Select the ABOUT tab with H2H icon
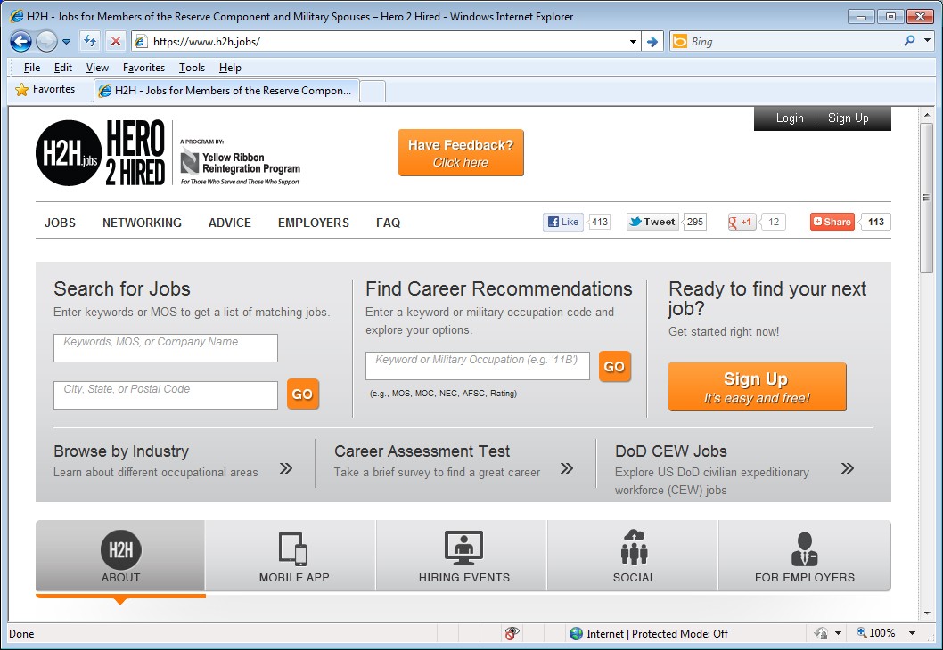 [x=120, y=556]
